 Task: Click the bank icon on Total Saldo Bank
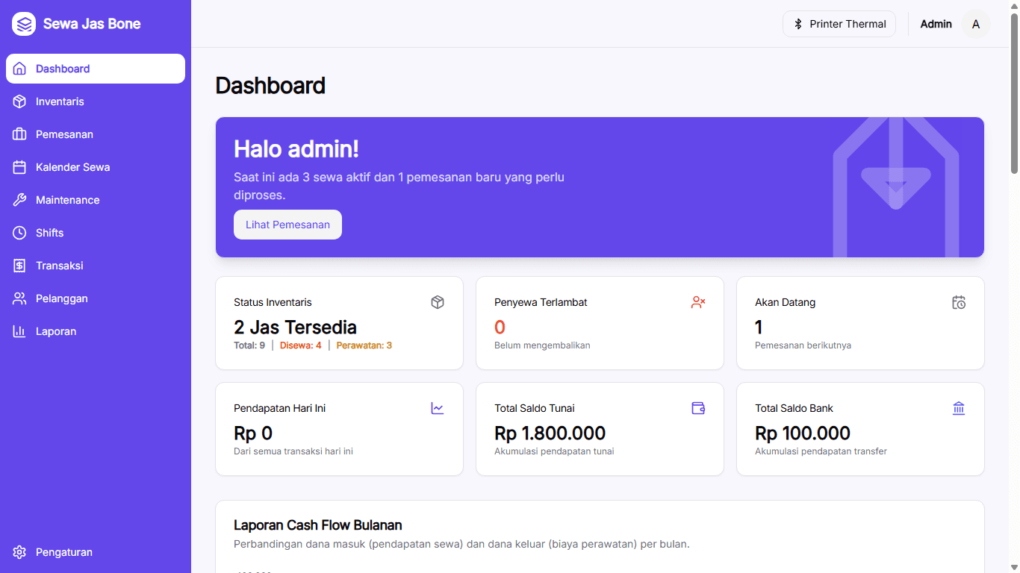click(x=959, y=408)
